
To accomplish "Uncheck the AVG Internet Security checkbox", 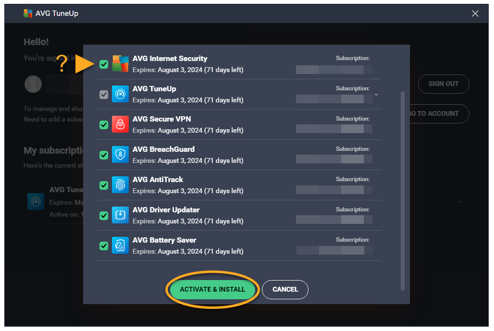I will pyautogui.click(x=104, y=64).
